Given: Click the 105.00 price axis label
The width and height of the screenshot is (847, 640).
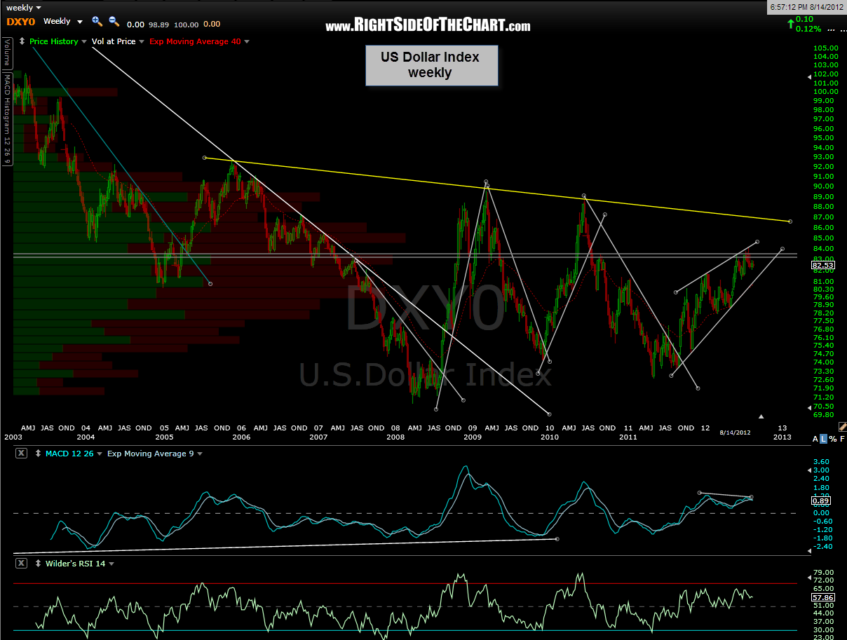Looking at the screenshot, I should 825,48.
